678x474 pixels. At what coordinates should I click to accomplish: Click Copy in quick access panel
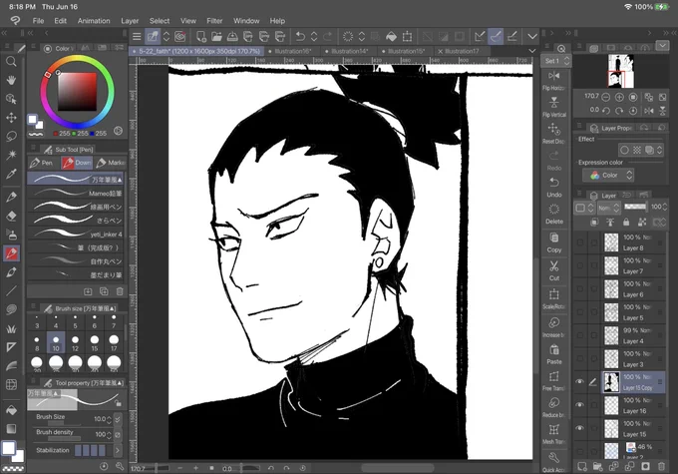click(554, 242)
